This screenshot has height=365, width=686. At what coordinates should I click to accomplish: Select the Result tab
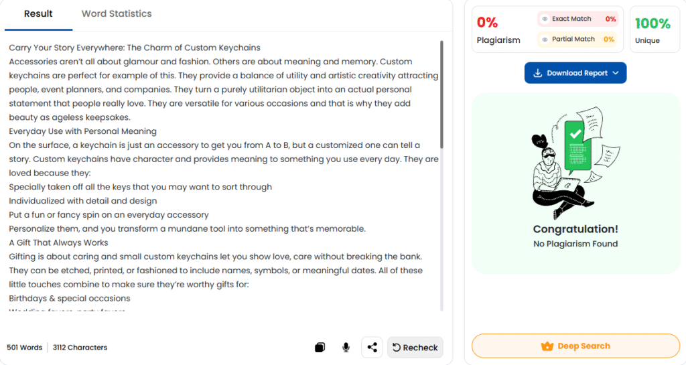[38, 13]
